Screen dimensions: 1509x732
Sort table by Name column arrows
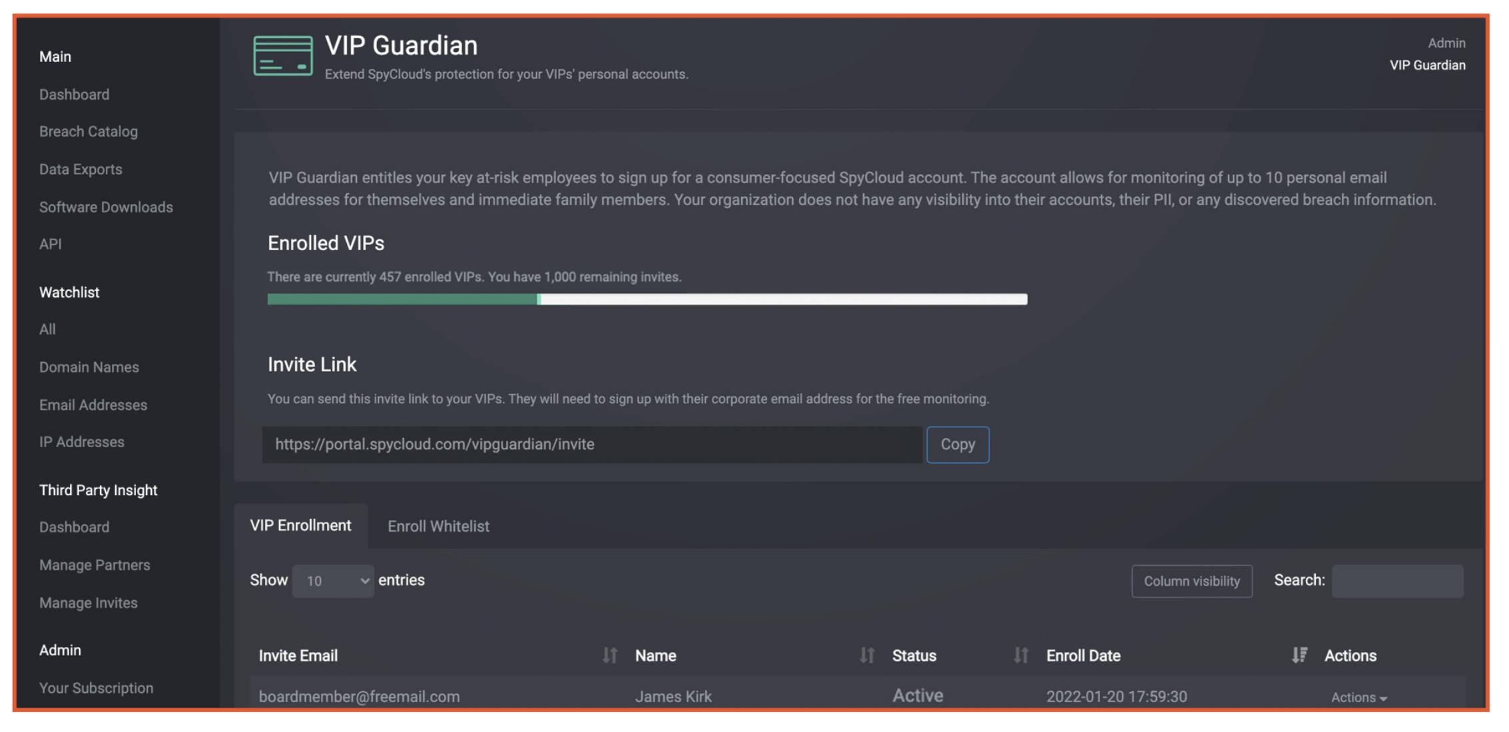pos(866,655)
